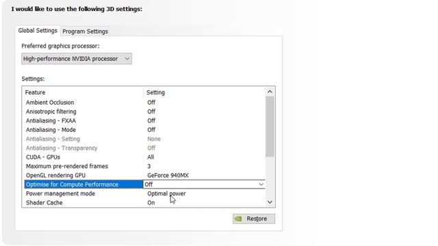Expand the Optimise for Compute Performance dropdown arrow
Viewport: 438px width, 246px height.
[261, 184]
